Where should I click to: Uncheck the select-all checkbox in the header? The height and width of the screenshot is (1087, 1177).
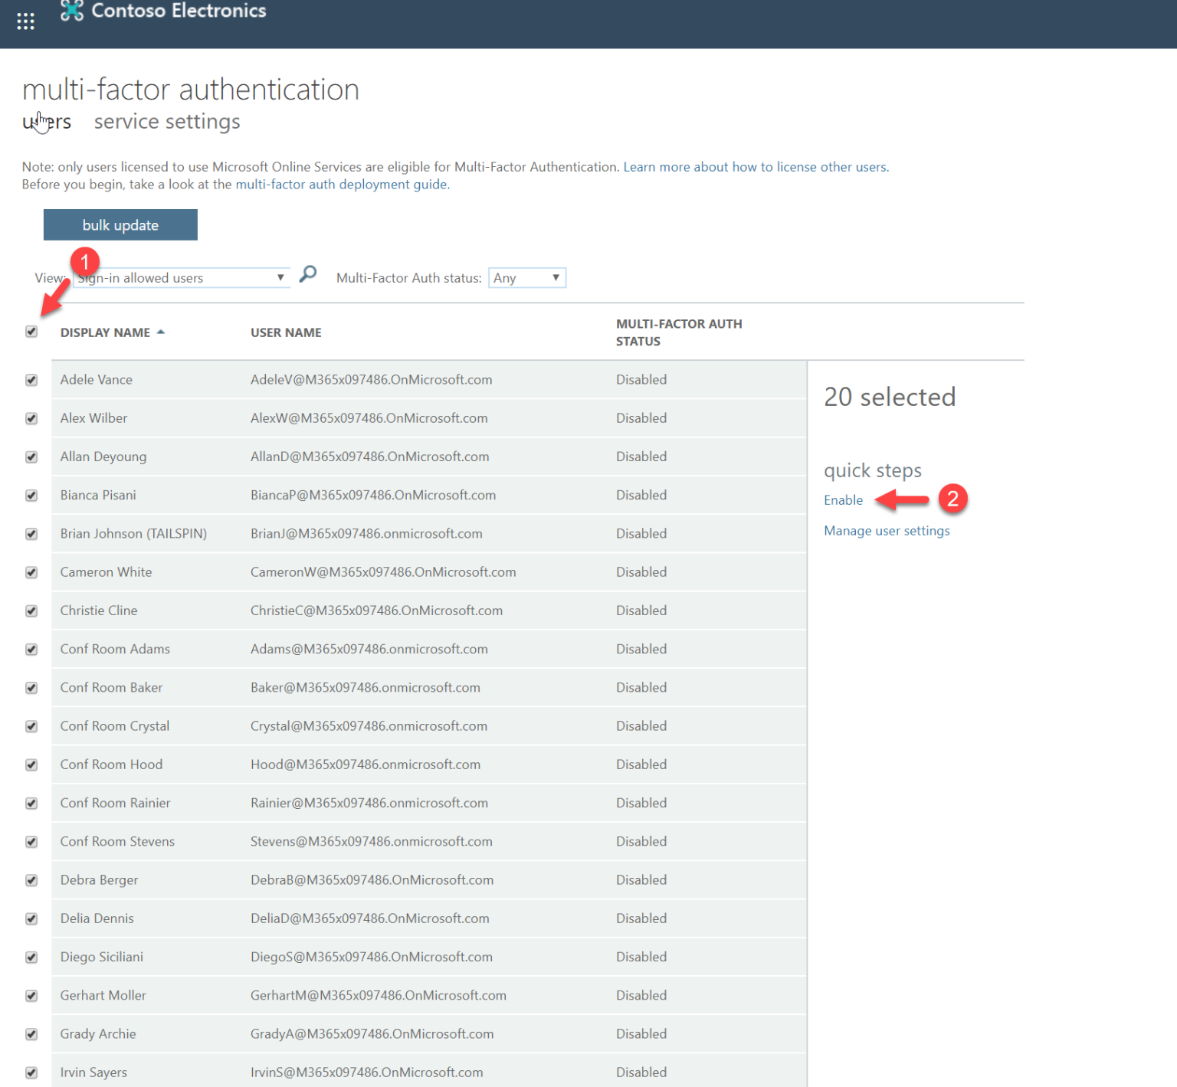click(x=31, y=332)
